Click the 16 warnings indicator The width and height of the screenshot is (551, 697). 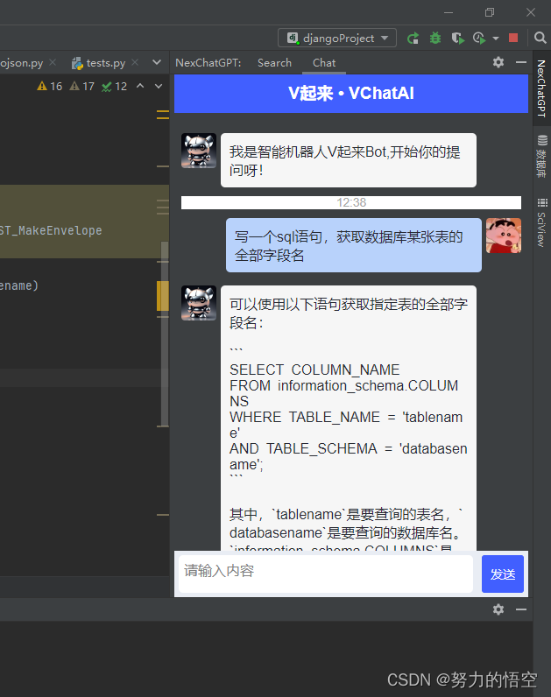tap(50, 86)
